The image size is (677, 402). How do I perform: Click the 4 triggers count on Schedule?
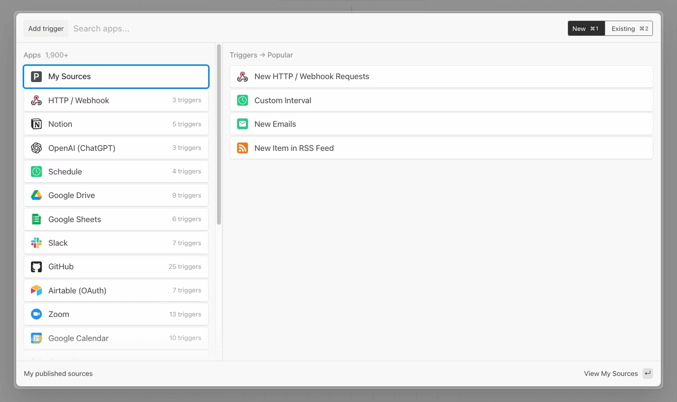(x=186, y=172)
